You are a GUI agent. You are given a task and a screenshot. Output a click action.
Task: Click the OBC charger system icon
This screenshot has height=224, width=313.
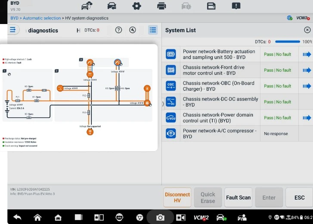tap(171, 86)
